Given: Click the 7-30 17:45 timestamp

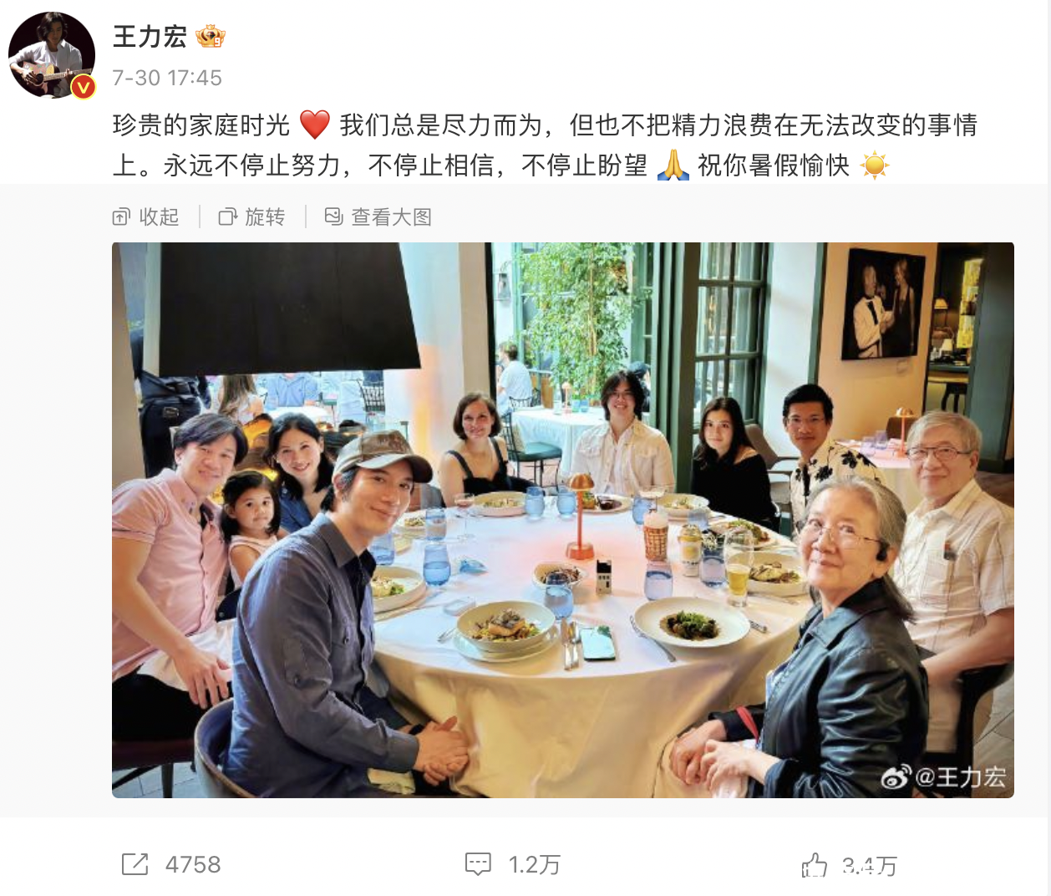Looking at the screenshot, I should pyautogui.click(x=167, y=78).
